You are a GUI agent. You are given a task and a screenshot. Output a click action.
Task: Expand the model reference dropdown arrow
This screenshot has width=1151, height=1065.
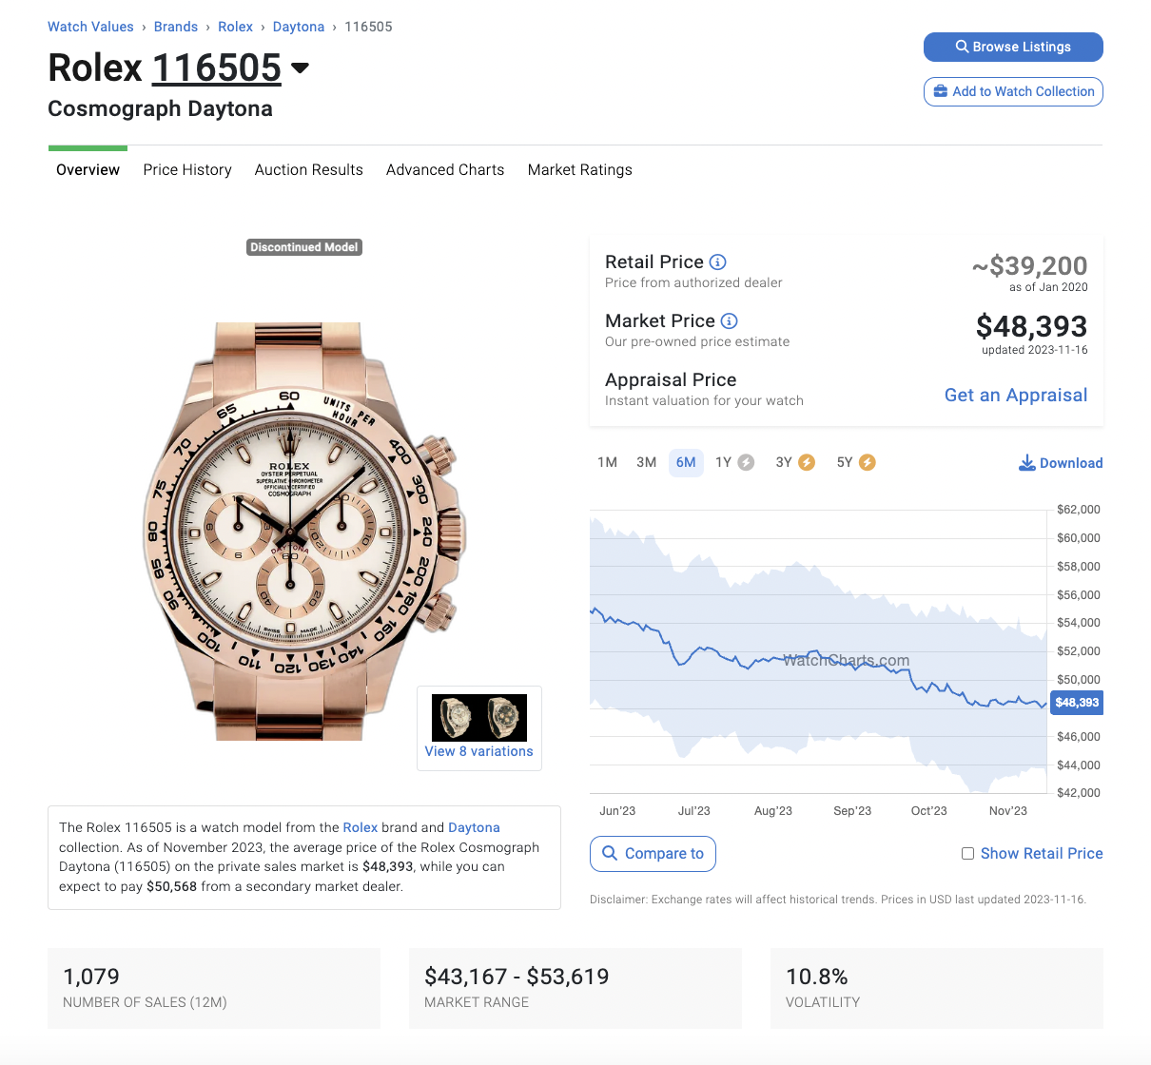coord(300,68)
